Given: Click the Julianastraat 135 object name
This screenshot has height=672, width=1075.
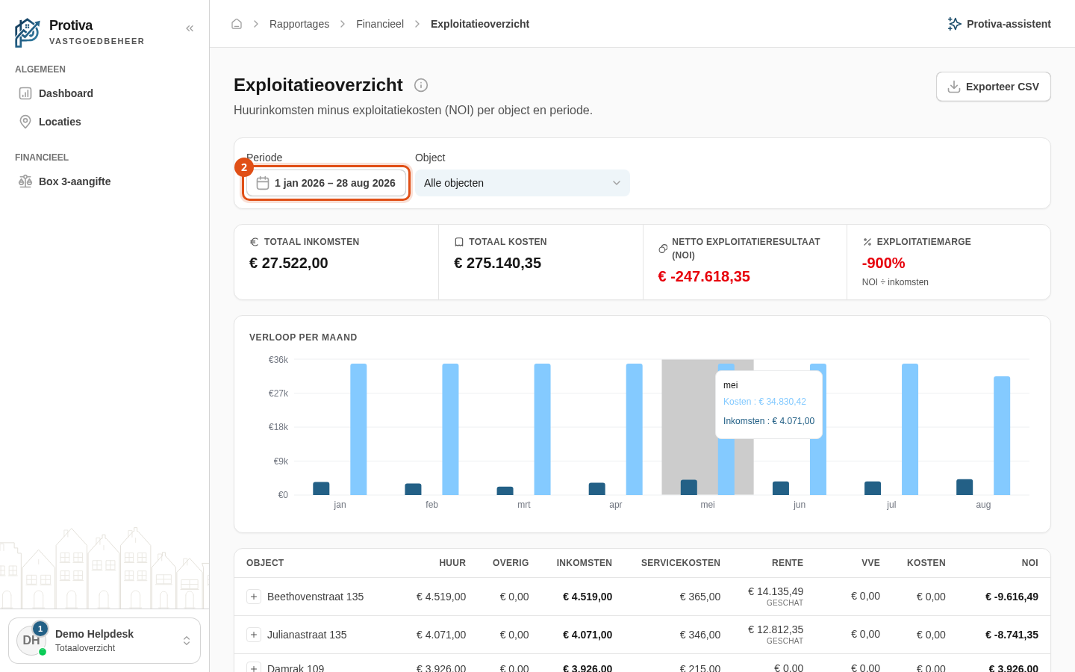Looking at the screenshot, I should (307, 635).
